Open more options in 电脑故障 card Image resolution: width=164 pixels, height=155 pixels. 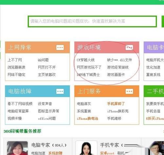[x=60, y=91]
